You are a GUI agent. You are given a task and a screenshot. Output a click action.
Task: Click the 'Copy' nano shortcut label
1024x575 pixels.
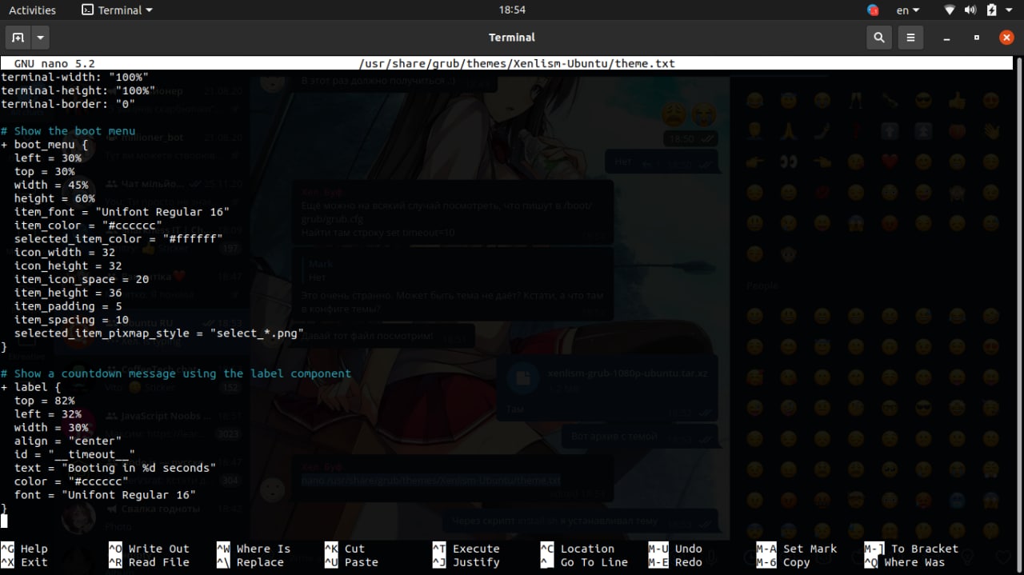pos(796,562)
